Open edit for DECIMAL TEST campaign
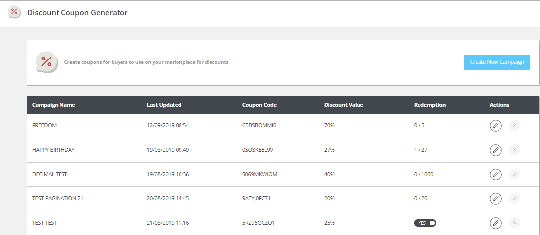Viewport: 540px width, 235px height. 495,175
